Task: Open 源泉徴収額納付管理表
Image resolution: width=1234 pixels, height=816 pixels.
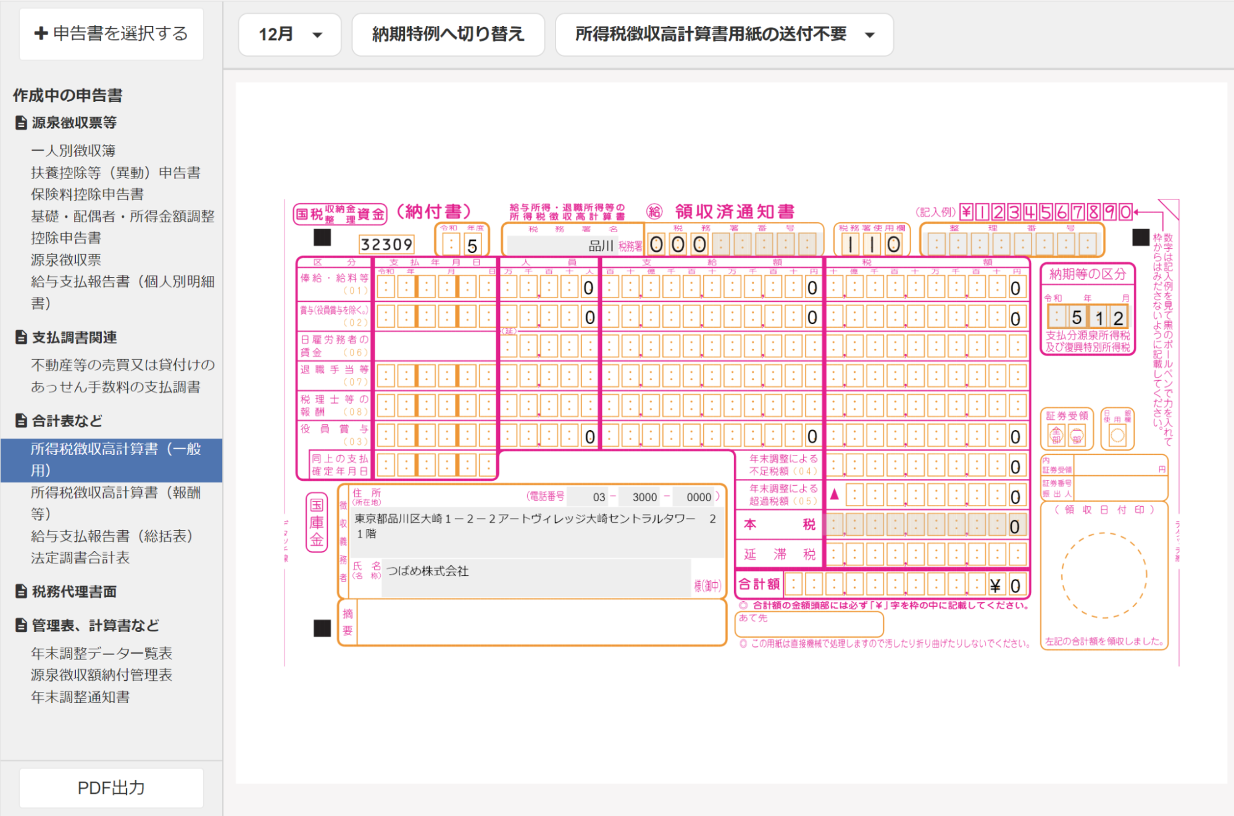Action: pos(102,675)
